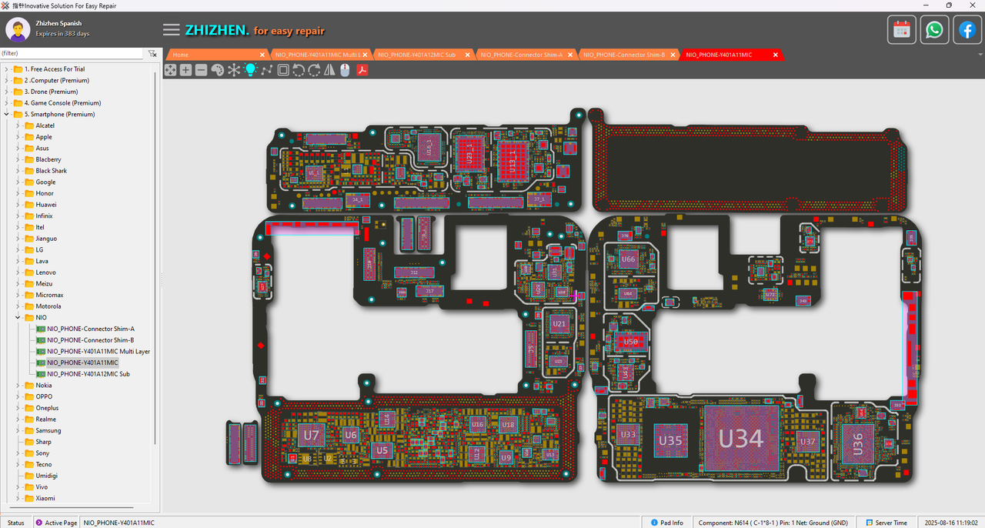Viewport: 985px width, 528px height.
Task: Close the Home tab
Action: 262,55
